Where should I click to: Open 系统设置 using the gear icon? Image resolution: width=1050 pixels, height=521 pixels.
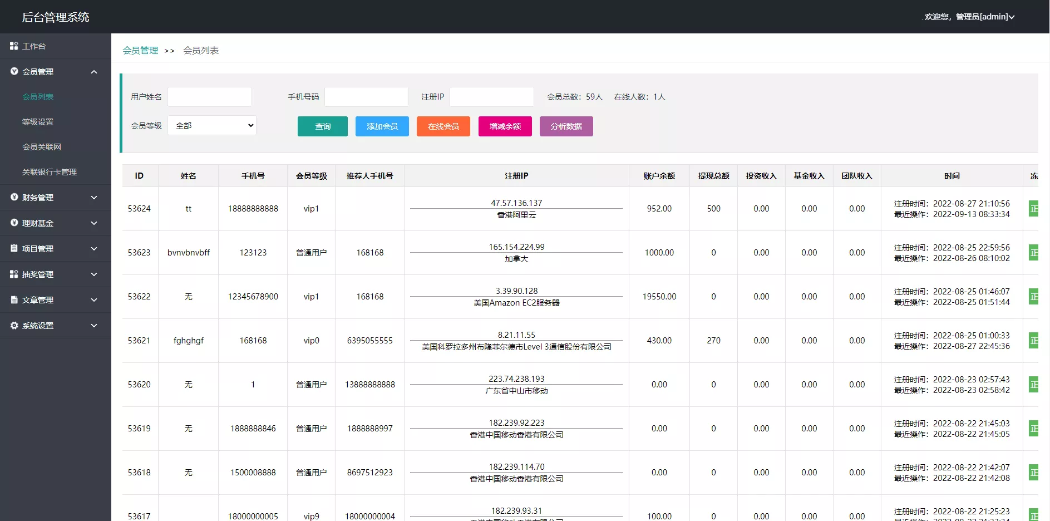click(14, 326)
